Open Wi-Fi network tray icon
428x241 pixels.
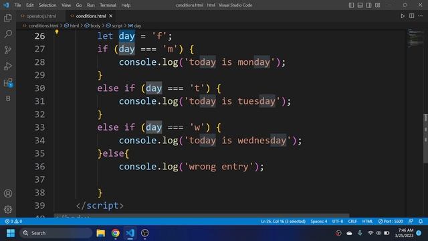tap(370, 233)
